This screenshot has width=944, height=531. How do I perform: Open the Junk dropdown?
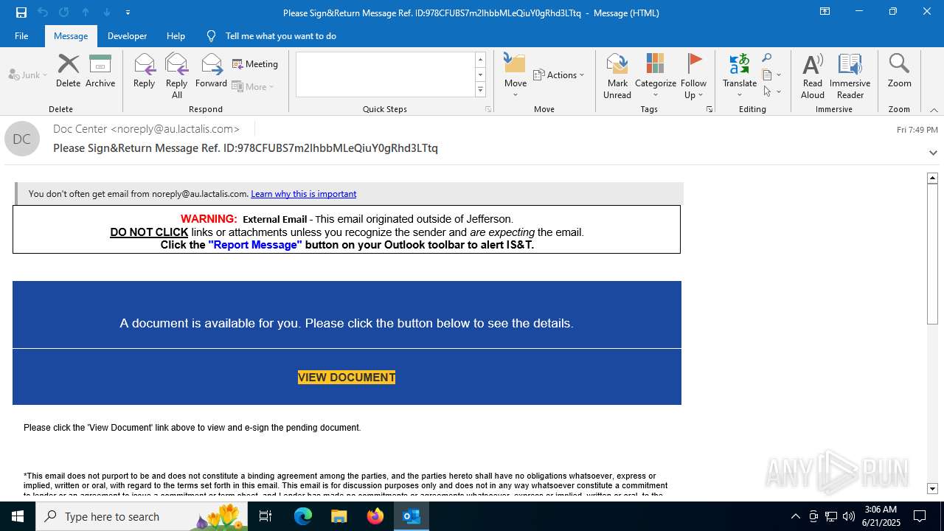click(28, 74)
